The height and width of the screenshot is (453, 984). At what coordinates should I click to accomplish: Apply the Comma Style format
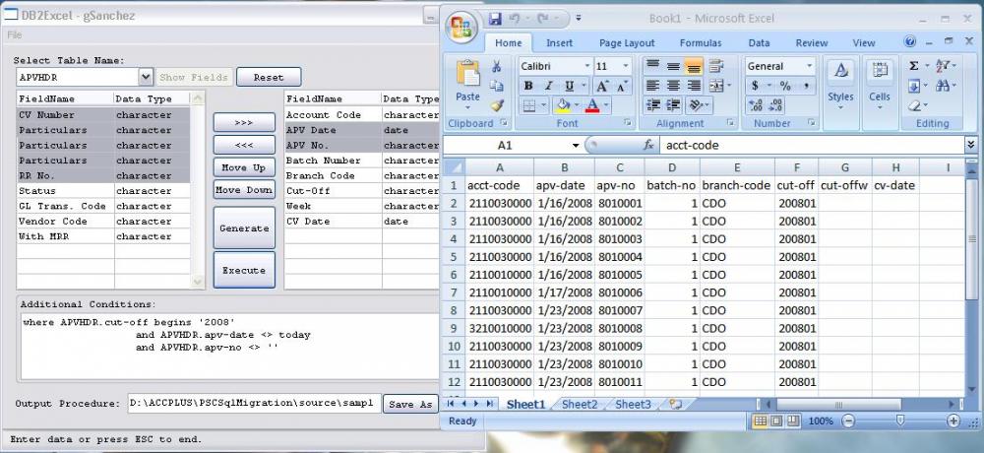coord(805,86)
